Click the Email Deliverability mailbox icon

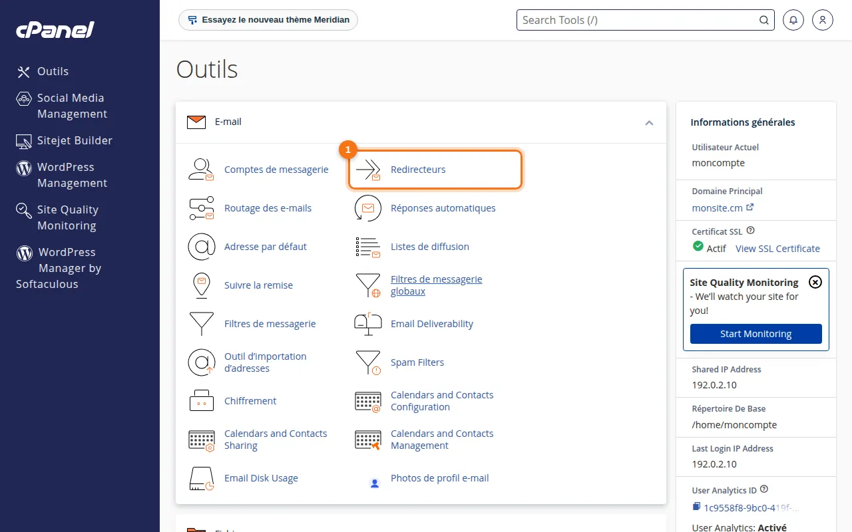coord(368,324)
